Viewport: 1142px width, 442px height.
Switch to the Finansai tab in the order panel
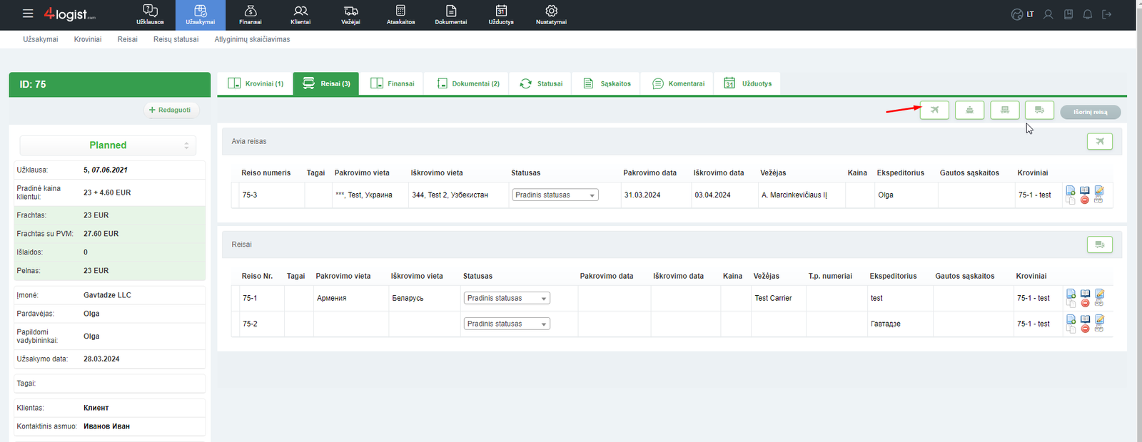pyautogui.click(x=392, y=83)
